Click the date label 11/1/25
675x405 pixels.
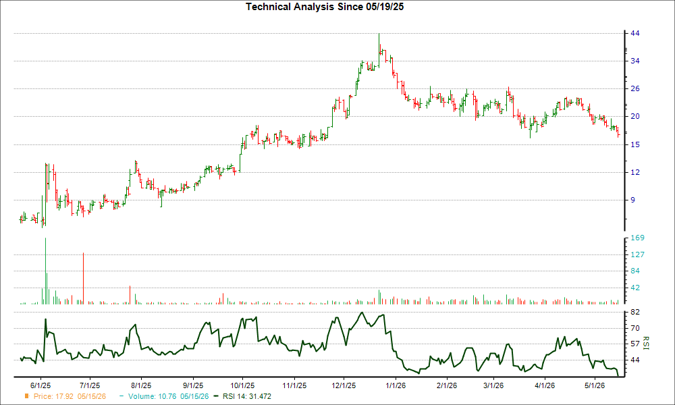click(294, 385)
